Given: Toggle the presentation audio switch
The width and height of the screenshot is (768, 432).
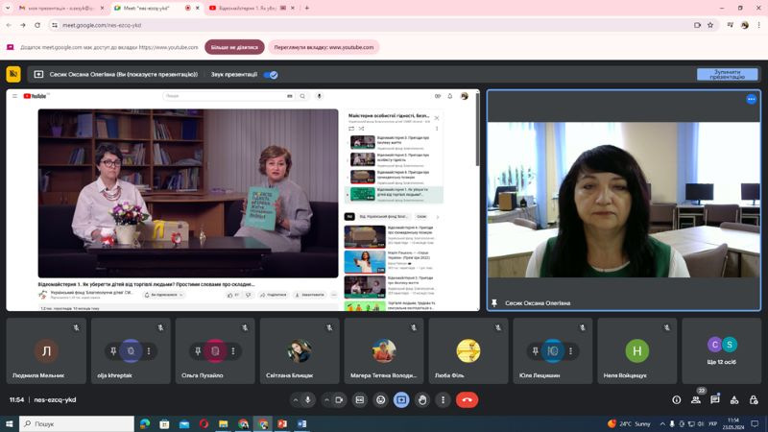Looking at the screenshot, I should tap(271, 75).
